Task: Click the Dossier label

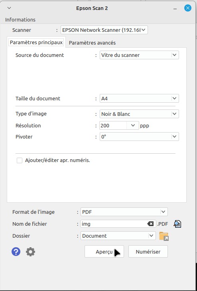Action: tap(21, 236)
